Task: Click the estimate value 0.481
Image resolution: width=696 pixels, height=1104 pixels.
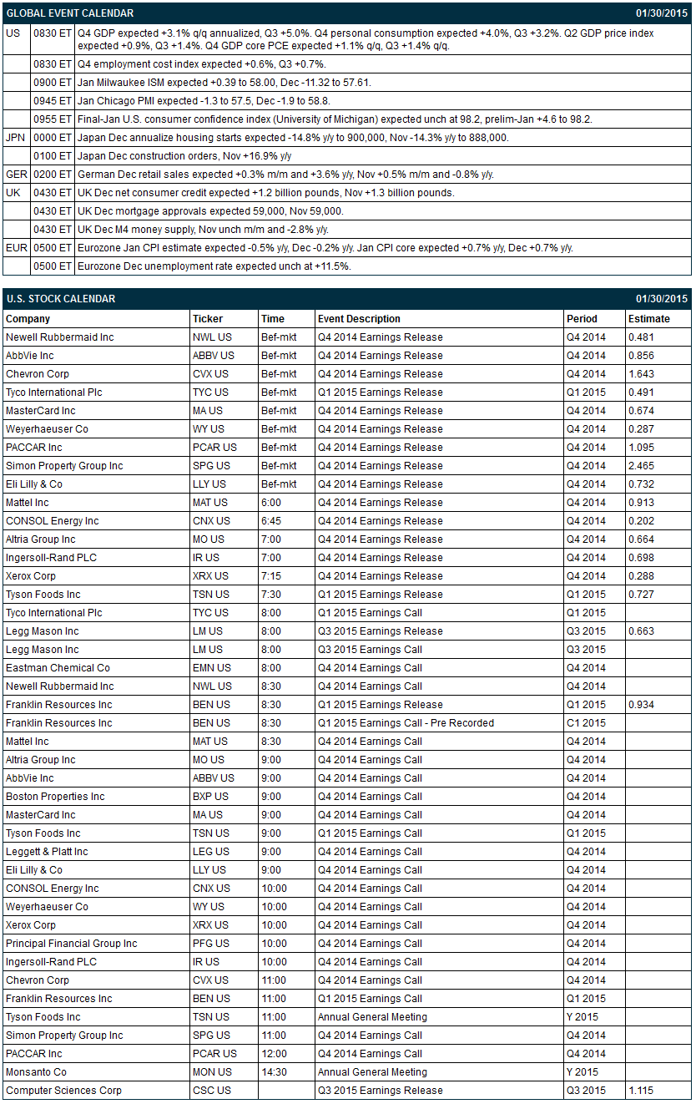Action: (642, 337)
